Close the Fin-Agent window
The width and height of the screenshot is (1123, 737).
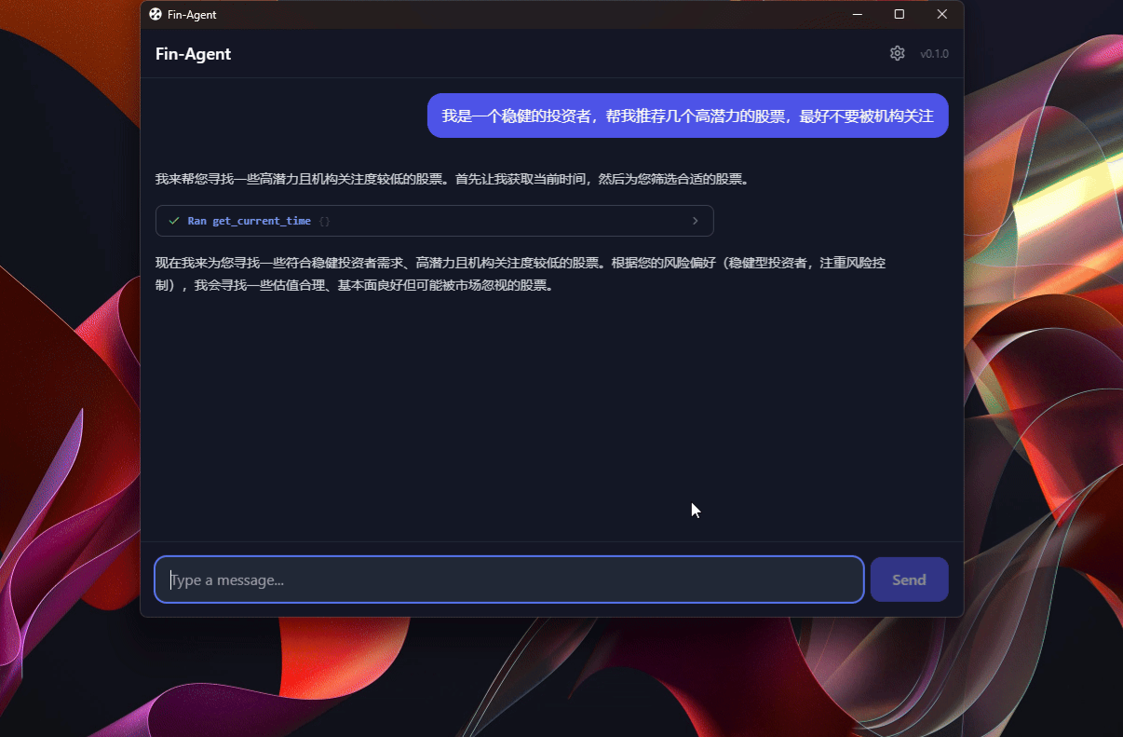(x=941, y=14)
